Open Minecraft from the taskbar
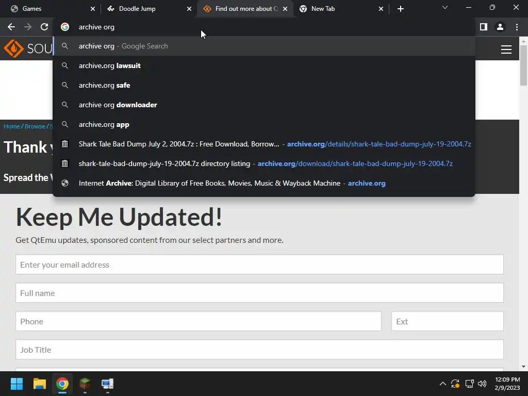Screen dimensions: 528x396 85,384
